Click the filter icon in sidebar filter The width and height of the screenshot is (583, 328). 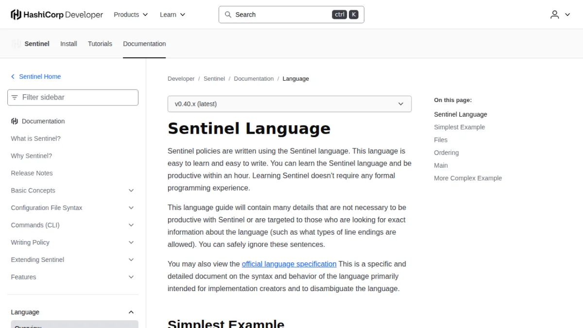pos(15,98)
